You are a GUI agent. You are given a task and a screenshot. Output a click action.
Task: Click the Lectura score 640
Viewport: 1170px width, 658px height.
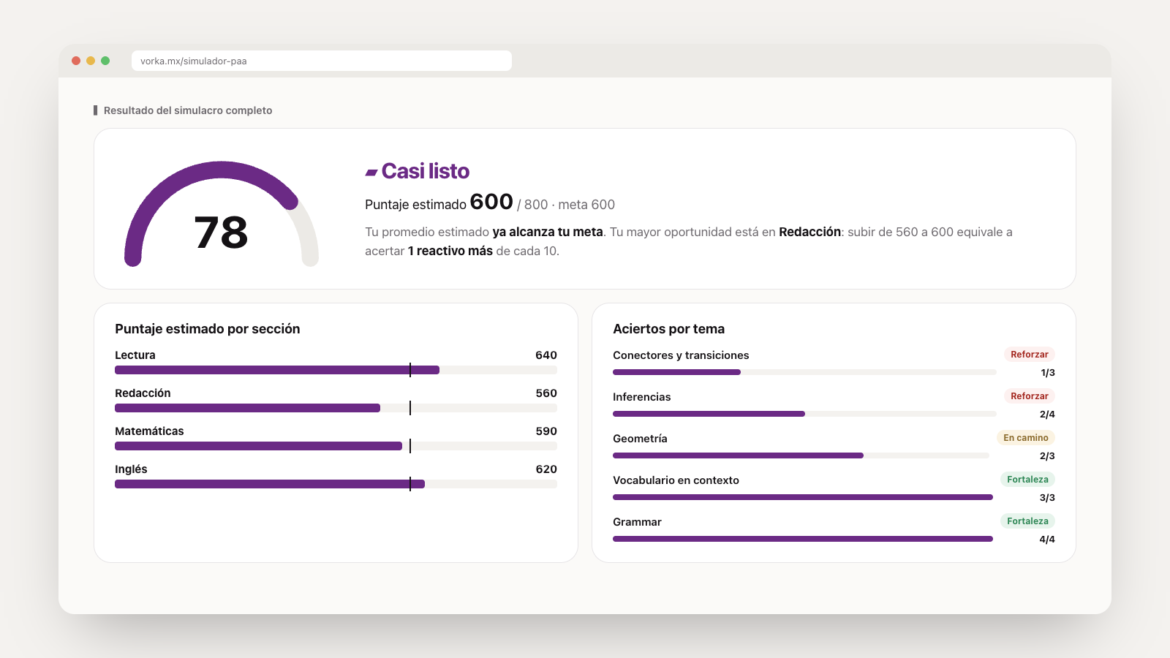coord(546,355)
